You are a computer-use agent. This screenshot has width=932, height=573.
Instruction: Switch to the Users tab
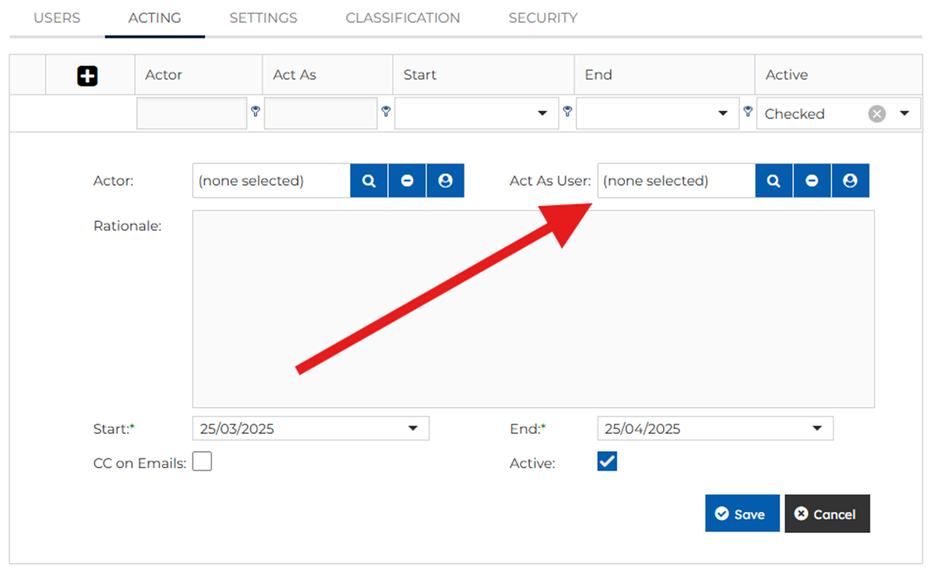[x=57, y=18]
